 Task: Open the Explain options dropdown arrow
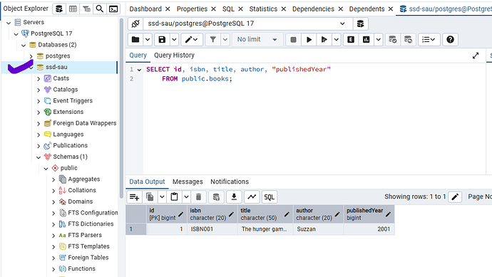click(379, 39)
